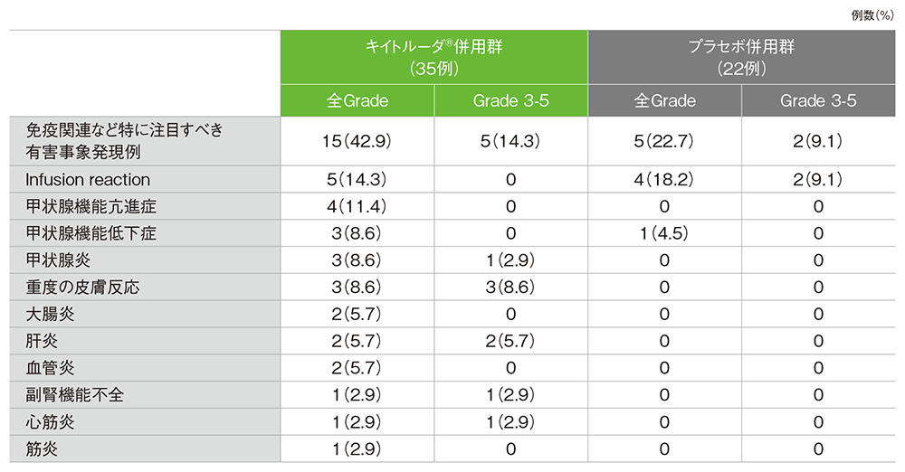905x472 pixels.
Task: Click the cell showing 5(22.7)
Action: [664, 140]
